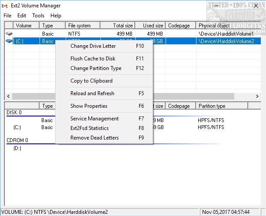Click the (C:) volume cell in top list
The width and height of the screenshot is (266, 216).
pyautogui.click(x=20, y=41)
